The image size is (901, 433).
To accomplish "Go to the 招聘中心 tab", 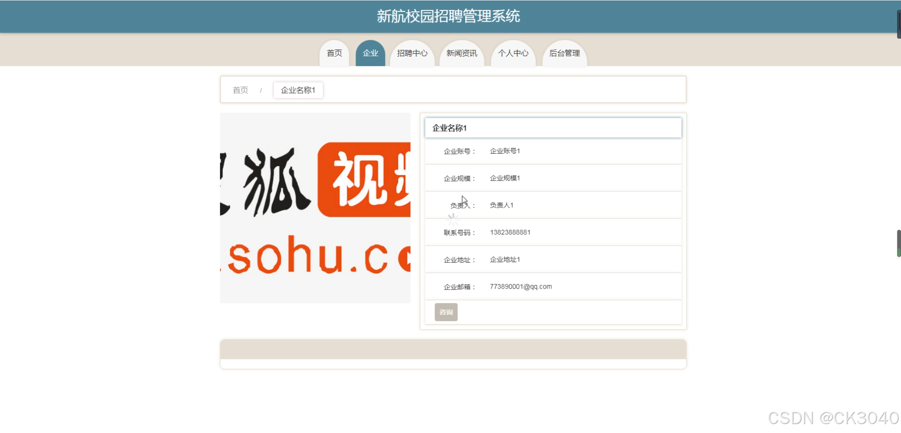I will (x=412, y=53).
